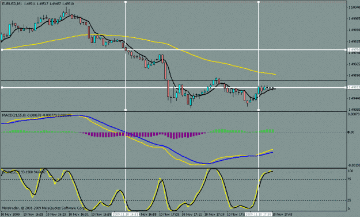Viewport: 360px width, 217px height.
Task: Click the 10 Nov 16:15 time label
Action: pyautogui.click(x=33, y=215)
